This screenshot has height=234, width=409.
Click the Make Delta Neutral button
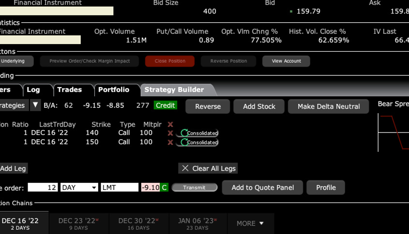point(329,106)
